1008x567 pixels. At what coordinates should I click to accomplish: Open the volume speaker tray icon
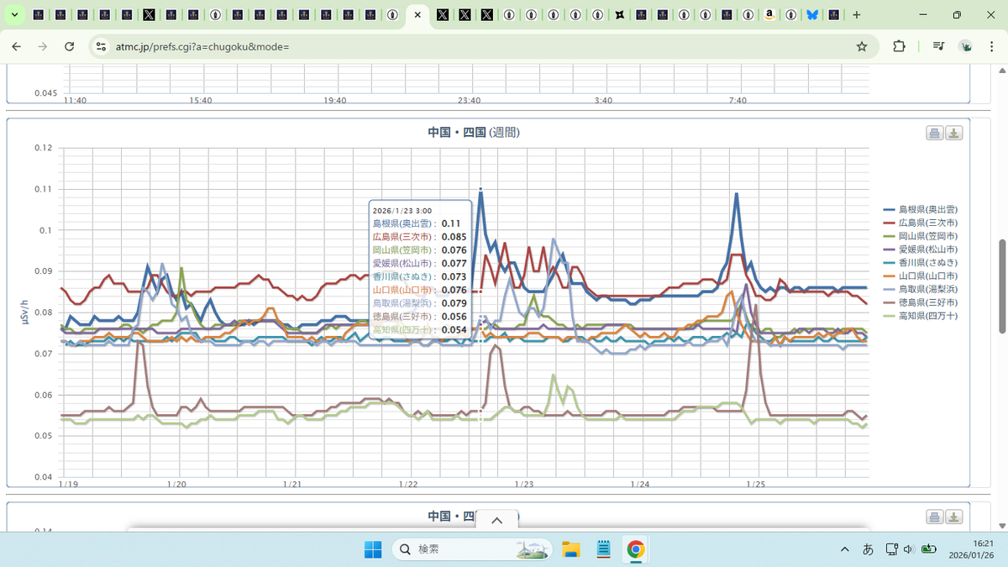pyautogui.click(x=909, y=549)
